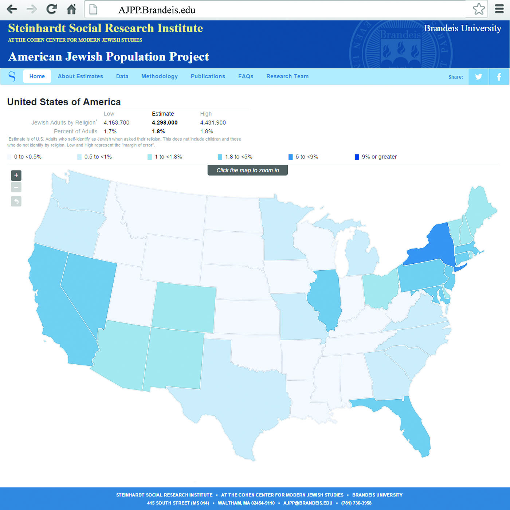Select the Data menu item
This screenshot has width=510, height=510.
[x=122, y=76]
